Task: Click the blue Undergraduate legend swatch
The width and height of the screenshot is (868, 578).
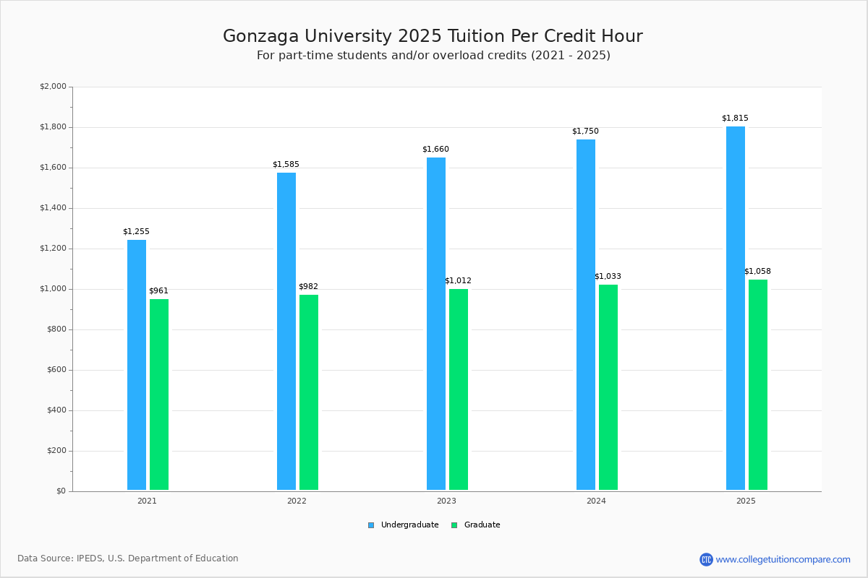Action: 371,525
